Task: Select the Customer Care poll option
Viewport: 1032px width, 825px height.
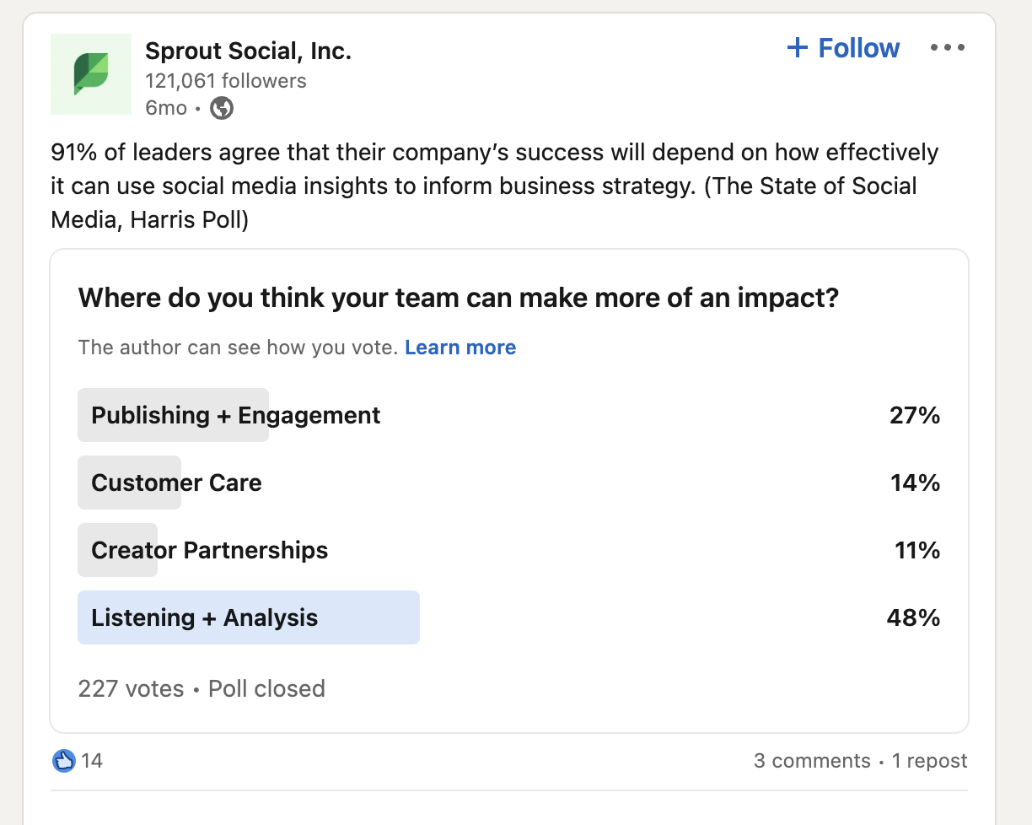Action: (x=508, y=483)
